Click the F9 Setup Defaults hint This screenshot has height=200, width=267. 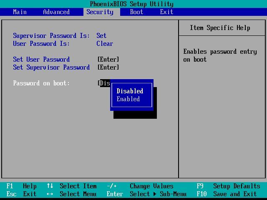click(228, 186)
